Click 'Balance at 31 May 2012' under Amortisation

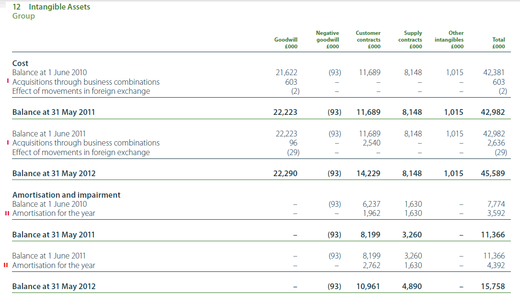tap(54, 286)
